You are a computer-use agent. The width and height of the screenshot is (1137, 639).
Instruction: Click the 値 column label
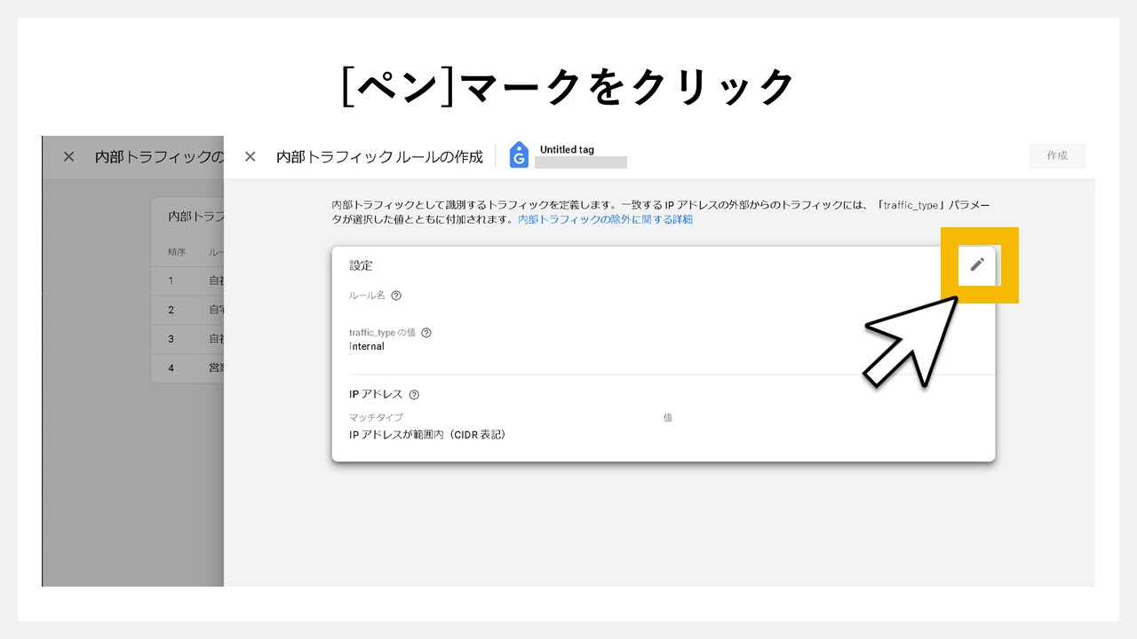click(x=668, y=417)
